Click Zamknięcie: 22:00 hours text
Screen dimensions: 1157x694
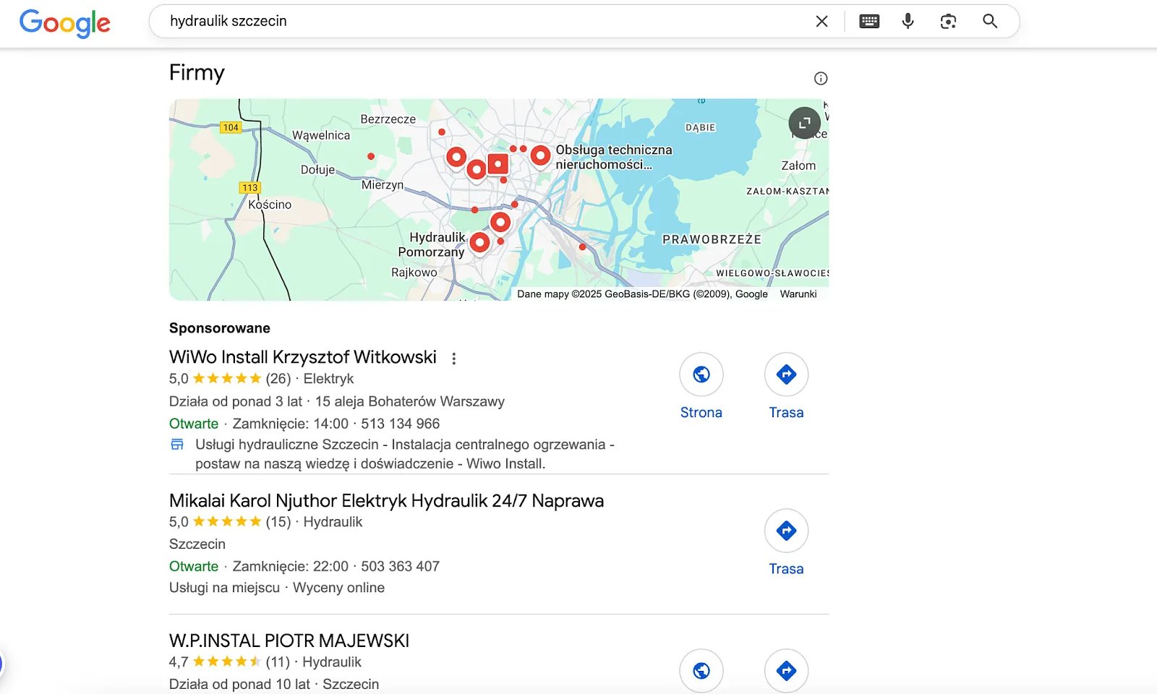click(291, 566)
